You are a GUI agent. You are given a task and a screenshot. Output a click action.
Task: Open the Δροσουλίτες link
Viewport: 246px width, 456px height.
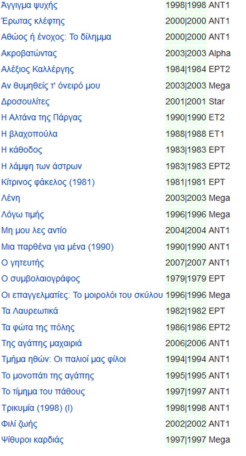pyautogui.click(x=25, y=102)
